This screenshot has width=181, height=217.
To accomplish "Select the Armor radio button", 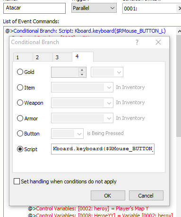I will pyautogui.click(x=20, y=118).
